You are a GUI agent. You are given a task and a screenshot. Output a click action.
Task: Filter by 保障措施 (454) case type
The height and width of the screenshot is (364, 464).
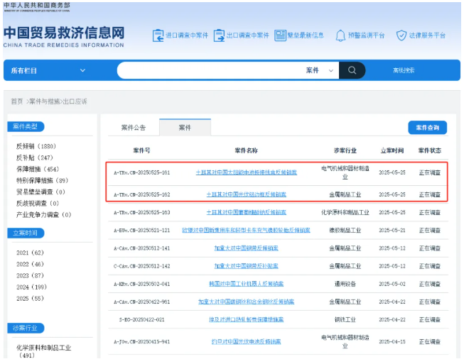point(38,169)
